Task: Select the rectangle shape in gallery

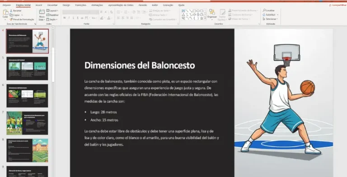Action: click(194, 11)
